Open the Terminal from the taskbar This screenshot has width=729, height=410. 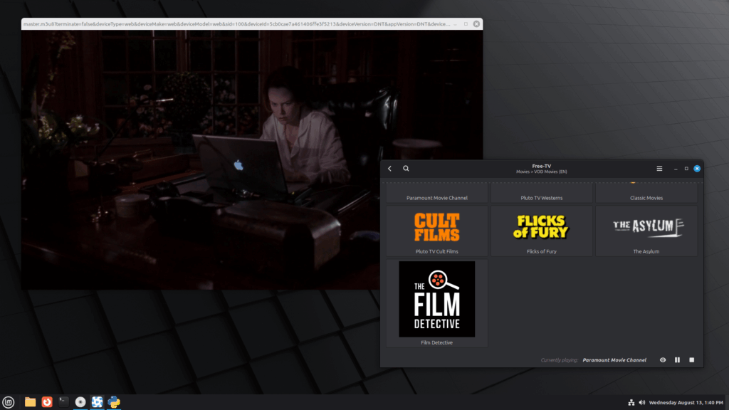coord(63,402)
